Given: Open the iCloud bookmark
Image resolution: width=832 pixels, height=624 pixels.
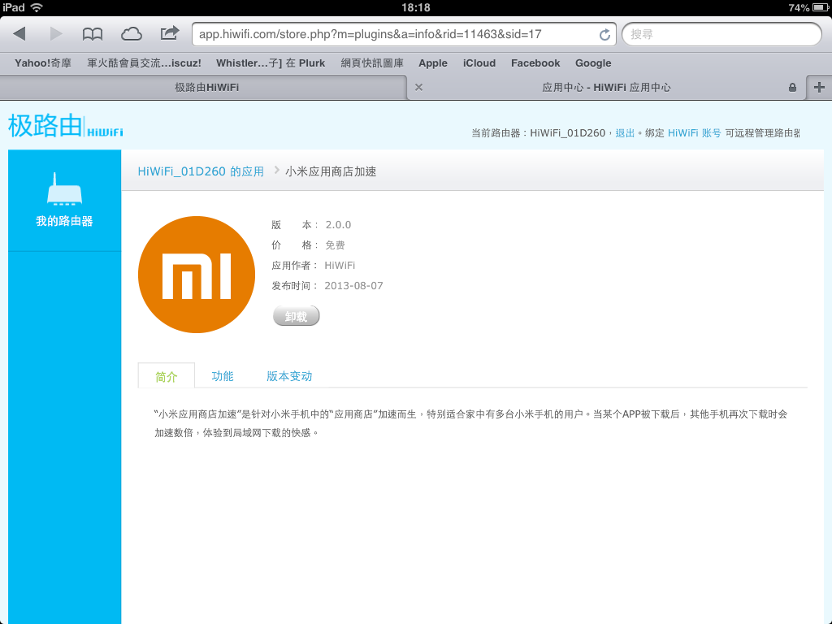Looking at the screenshot, I should tap(479, 63).
